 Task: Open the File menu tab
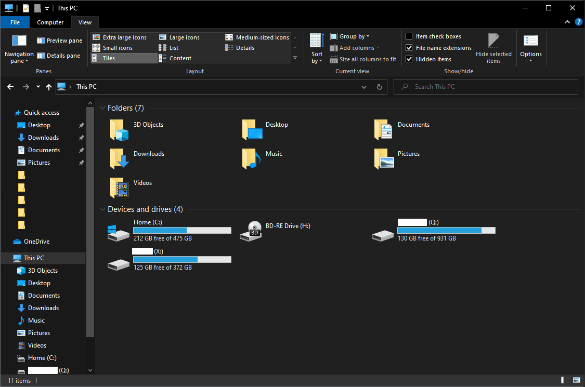click(x=15, y=22)
